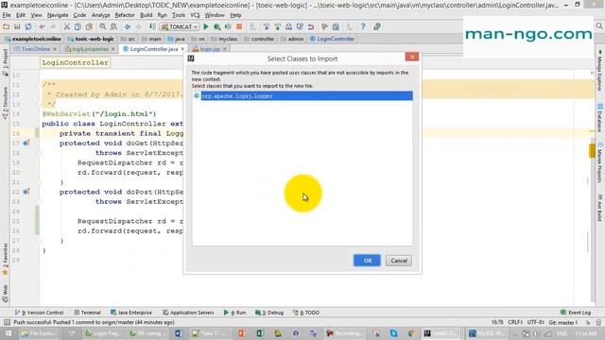Open the VCS menu

pos(195,15)
